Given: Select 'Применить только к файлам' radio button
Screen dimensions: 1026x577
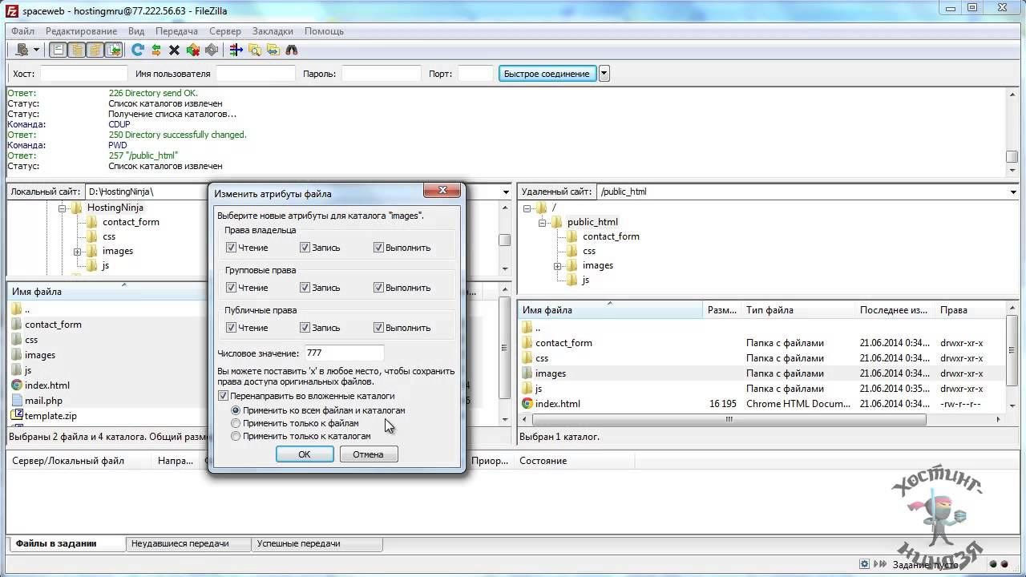Looking at the screenshot, I should coord(236,423).
